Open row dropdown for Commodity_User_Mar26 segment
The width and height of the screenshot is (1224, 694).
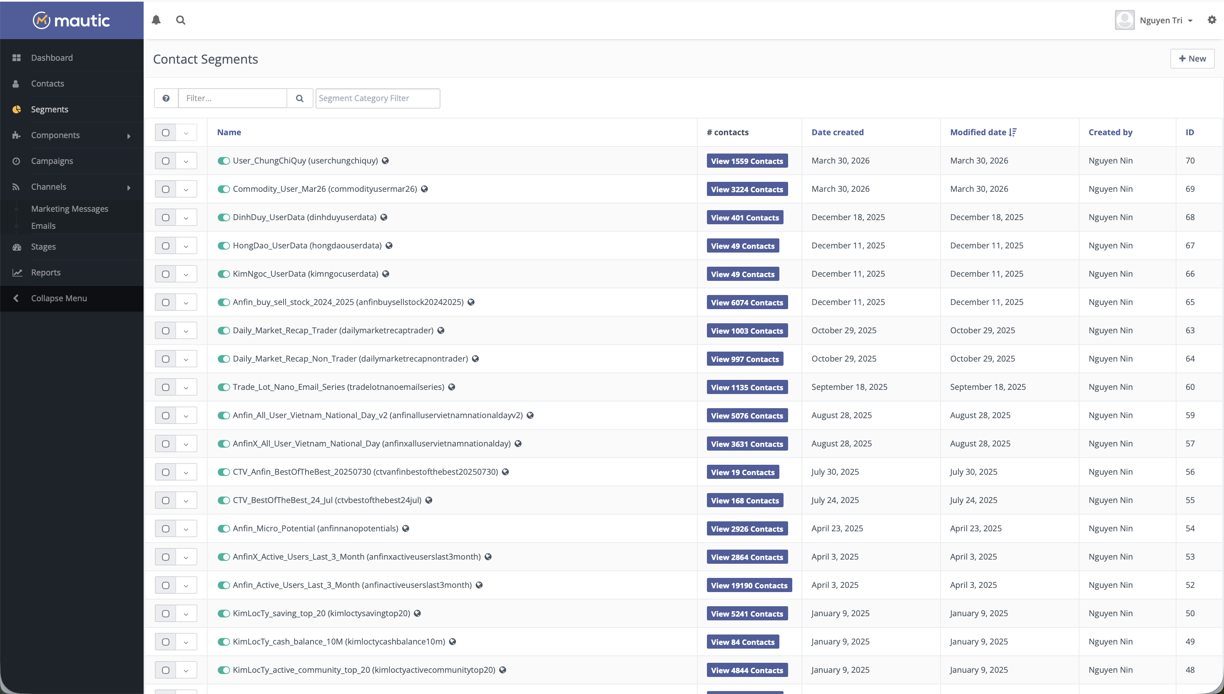point(186,189)
